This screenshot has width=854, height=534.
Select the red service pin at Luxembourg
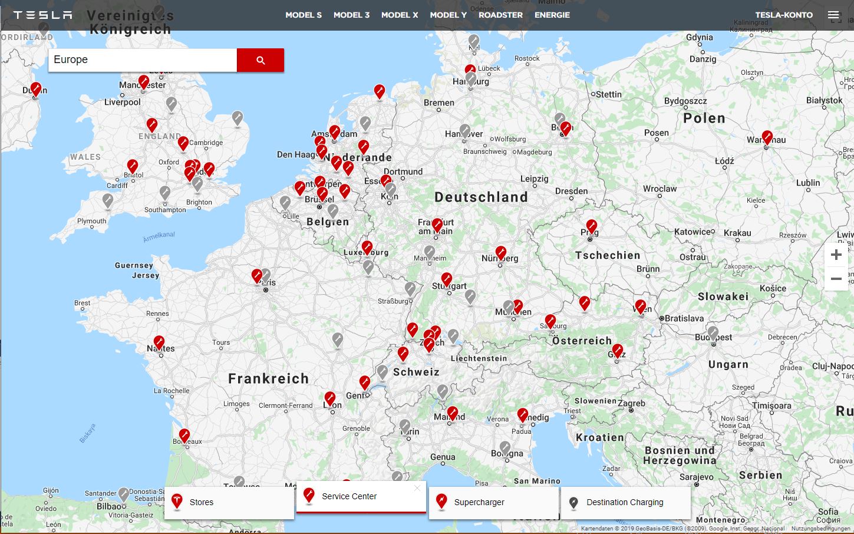367,248
